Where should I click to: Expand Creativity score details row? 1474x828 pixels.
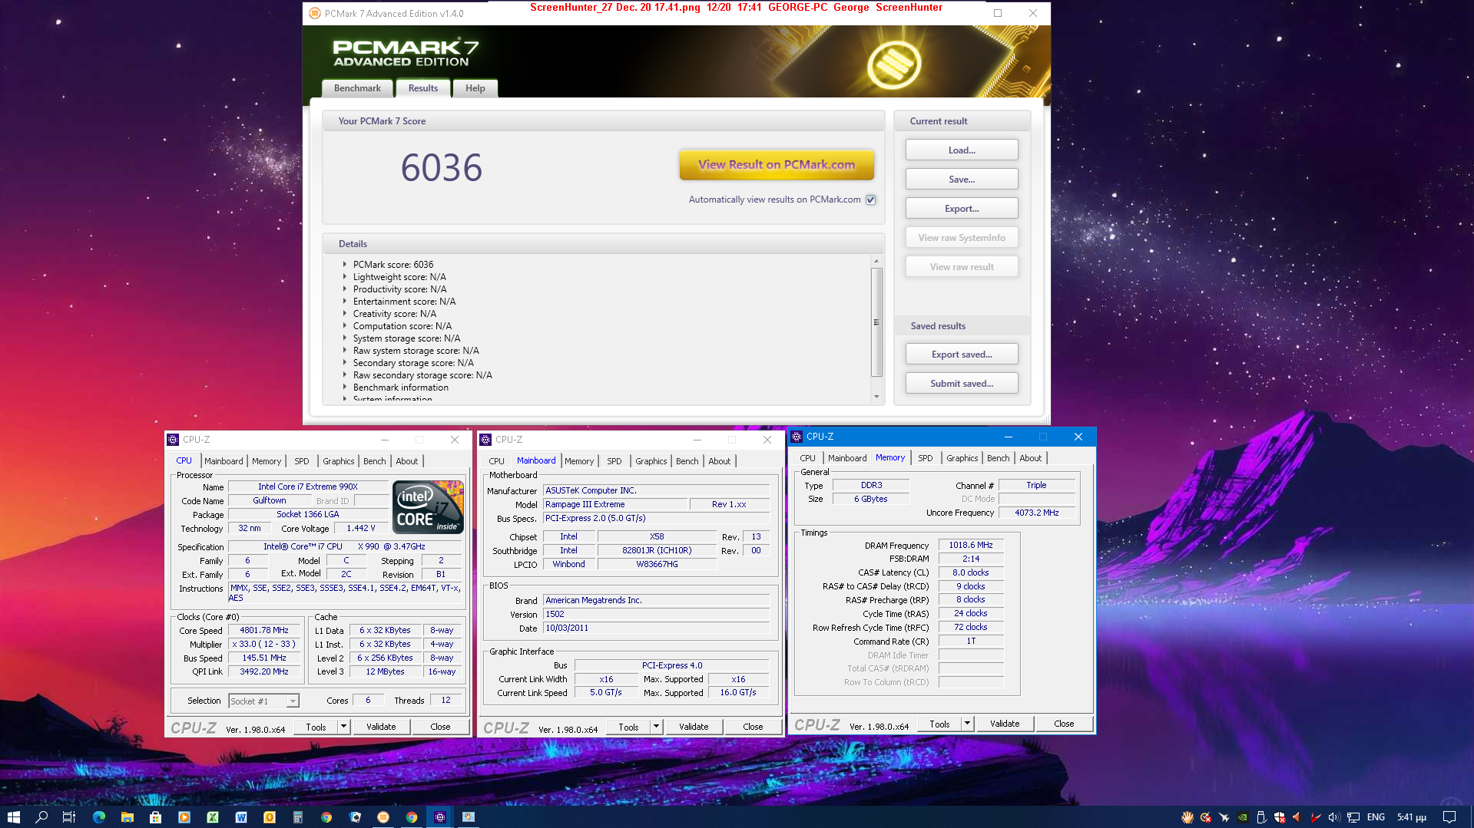point(345,313)
